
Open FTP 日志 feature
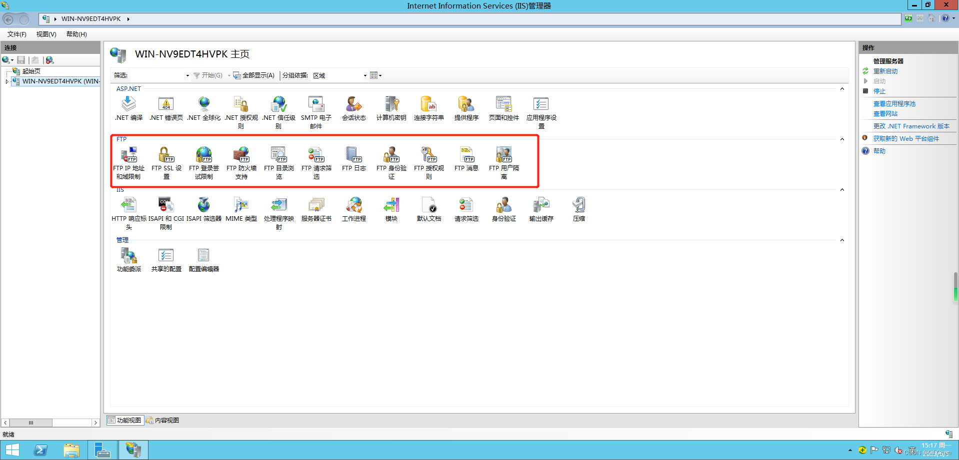point(354,159)
